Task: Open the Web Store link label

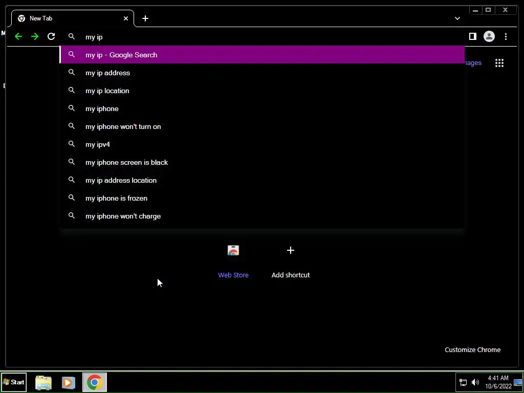Action: point(233,275)
